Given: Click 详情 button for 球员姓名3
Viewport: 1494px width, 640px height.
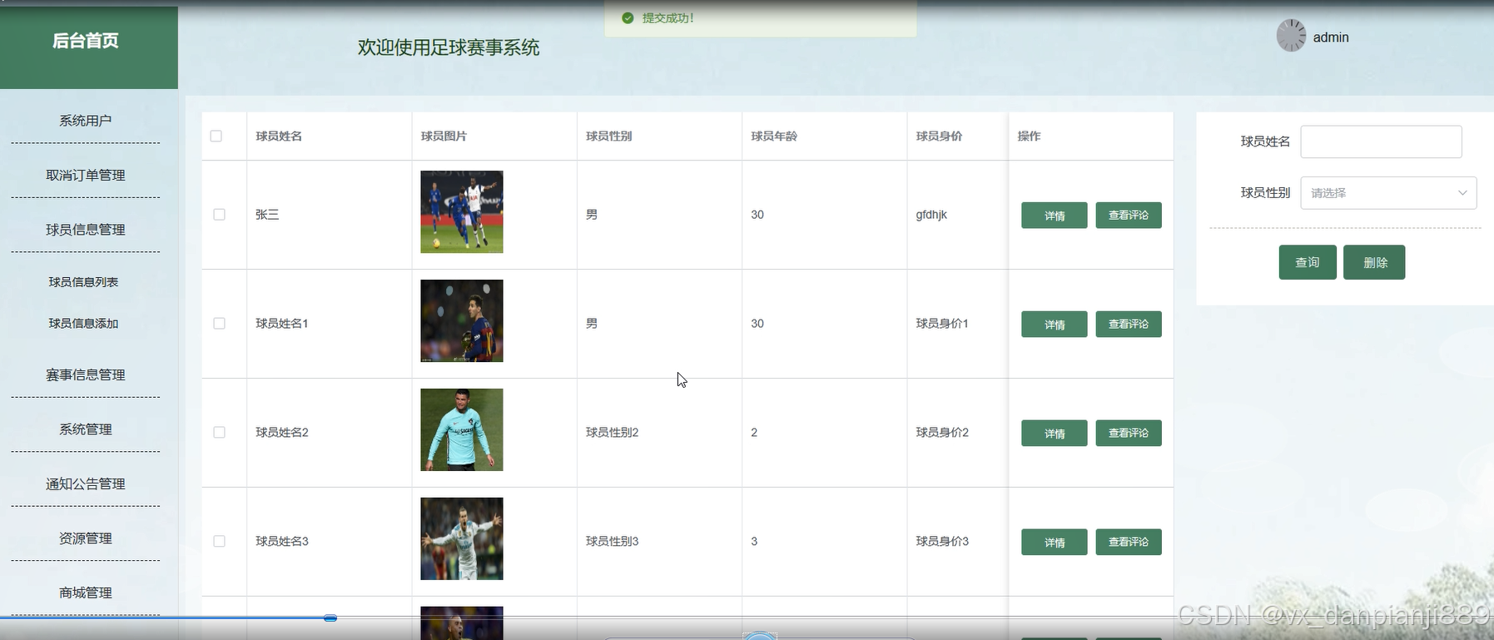Looking at the screenshot, I should coord(1055,543).
